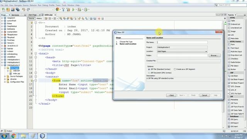
Task: Collapse the WebApplication3 project node
Action: click(2, 65)
